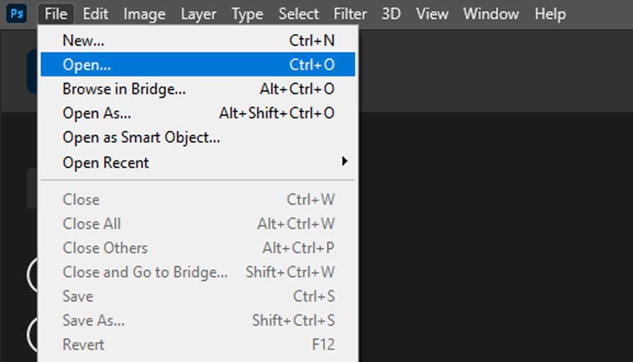Click the Photoshop Ps logo icon
This screenshot has height=362, width=633.
coord(17,13)
